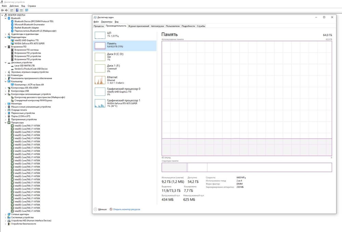Select the Стандартный контроллер NVM Express icon
The width and height of the screenshot is (342, 232).
coord(12,100)
